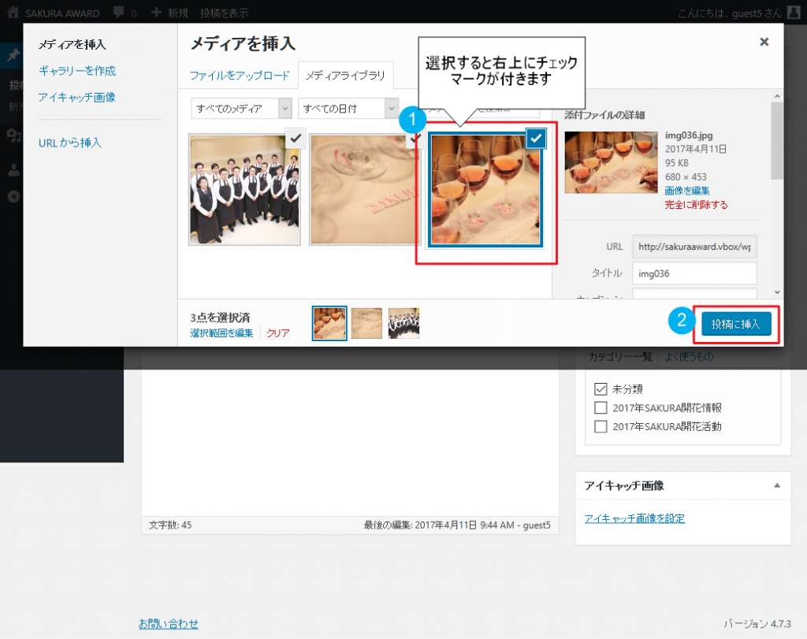The image size is (807, 639).
Task: Check 2017年SAKURA開花情報 category
Action: [601, 408]
